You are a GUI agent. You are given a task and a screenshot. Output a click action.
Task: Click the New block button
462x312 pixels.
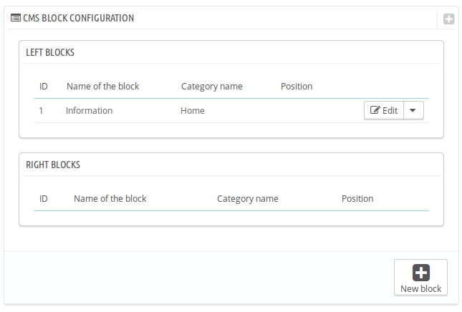tap(420, 278)
